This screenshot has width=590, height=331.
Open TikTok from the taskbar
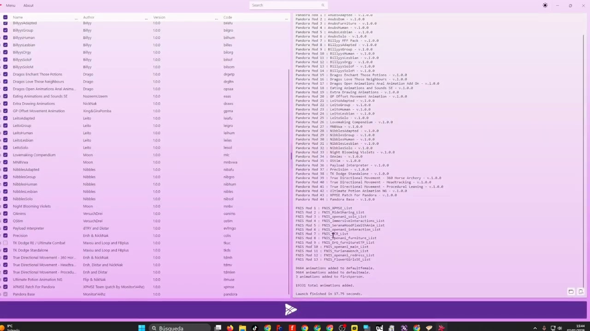click(255, 328)
